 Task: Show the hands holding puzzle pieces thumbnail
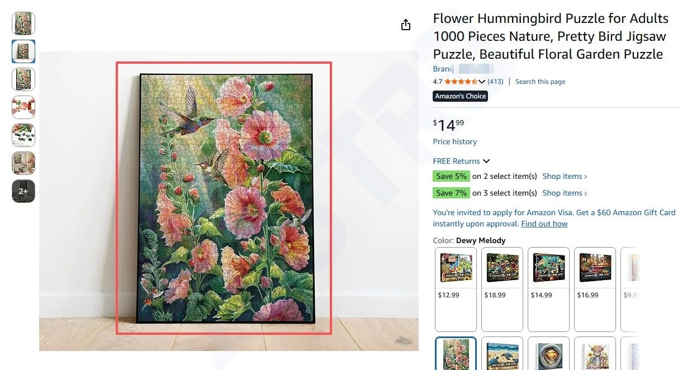[x=23, y=107]
